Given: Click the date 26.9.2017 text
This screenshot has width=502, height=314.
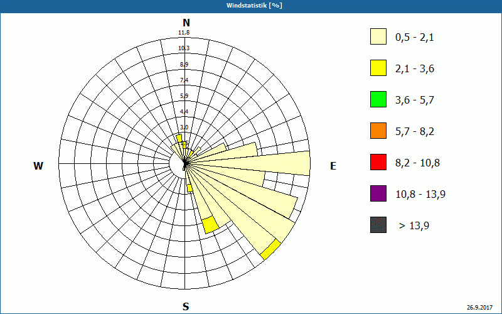Looking at the screenshot, I should click(x=479, y=307).
